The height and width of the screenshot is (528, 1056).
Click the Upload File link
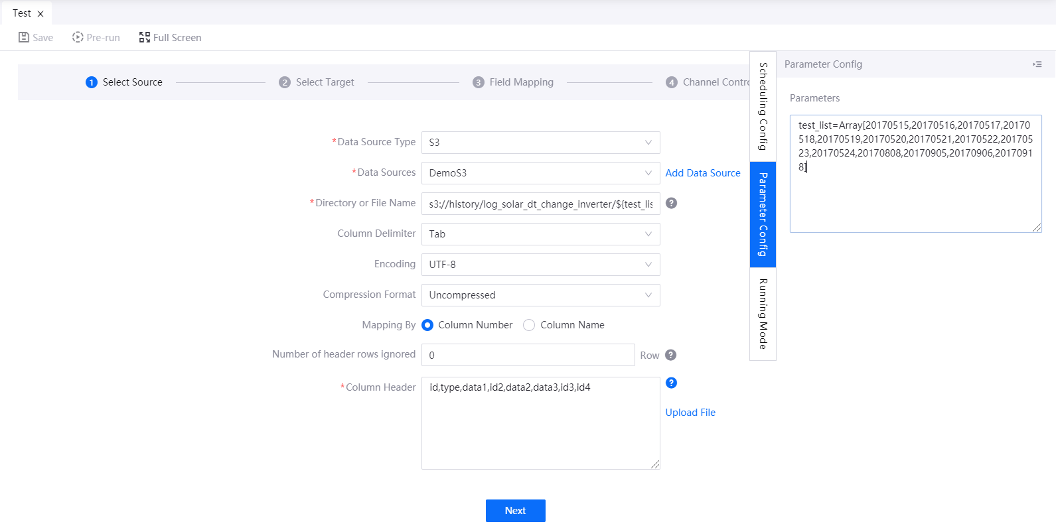click(690, 413)
